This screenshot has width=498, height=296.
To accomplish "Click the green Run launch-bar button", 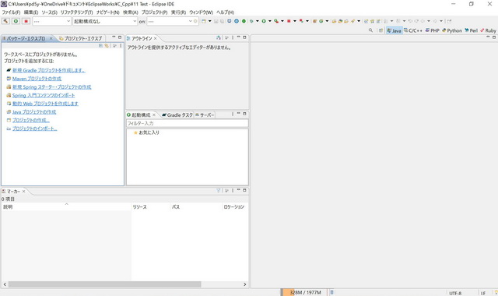I will (16, 21).
